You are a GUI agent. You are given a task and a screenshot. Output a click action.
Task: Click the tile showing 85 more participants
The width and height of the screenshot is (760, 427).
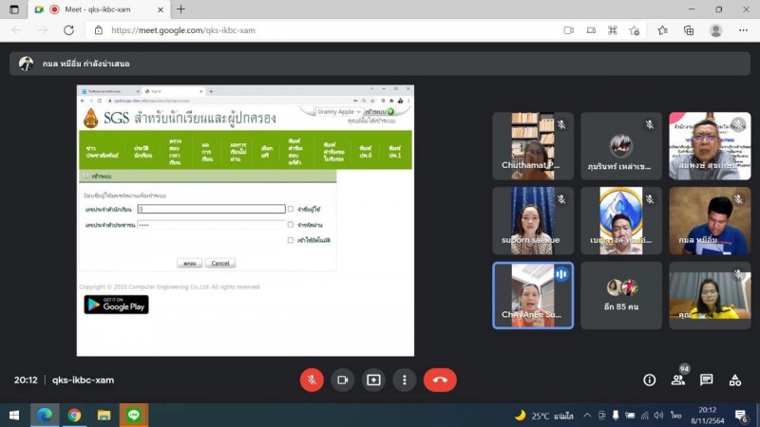click(x=620, y=295)
